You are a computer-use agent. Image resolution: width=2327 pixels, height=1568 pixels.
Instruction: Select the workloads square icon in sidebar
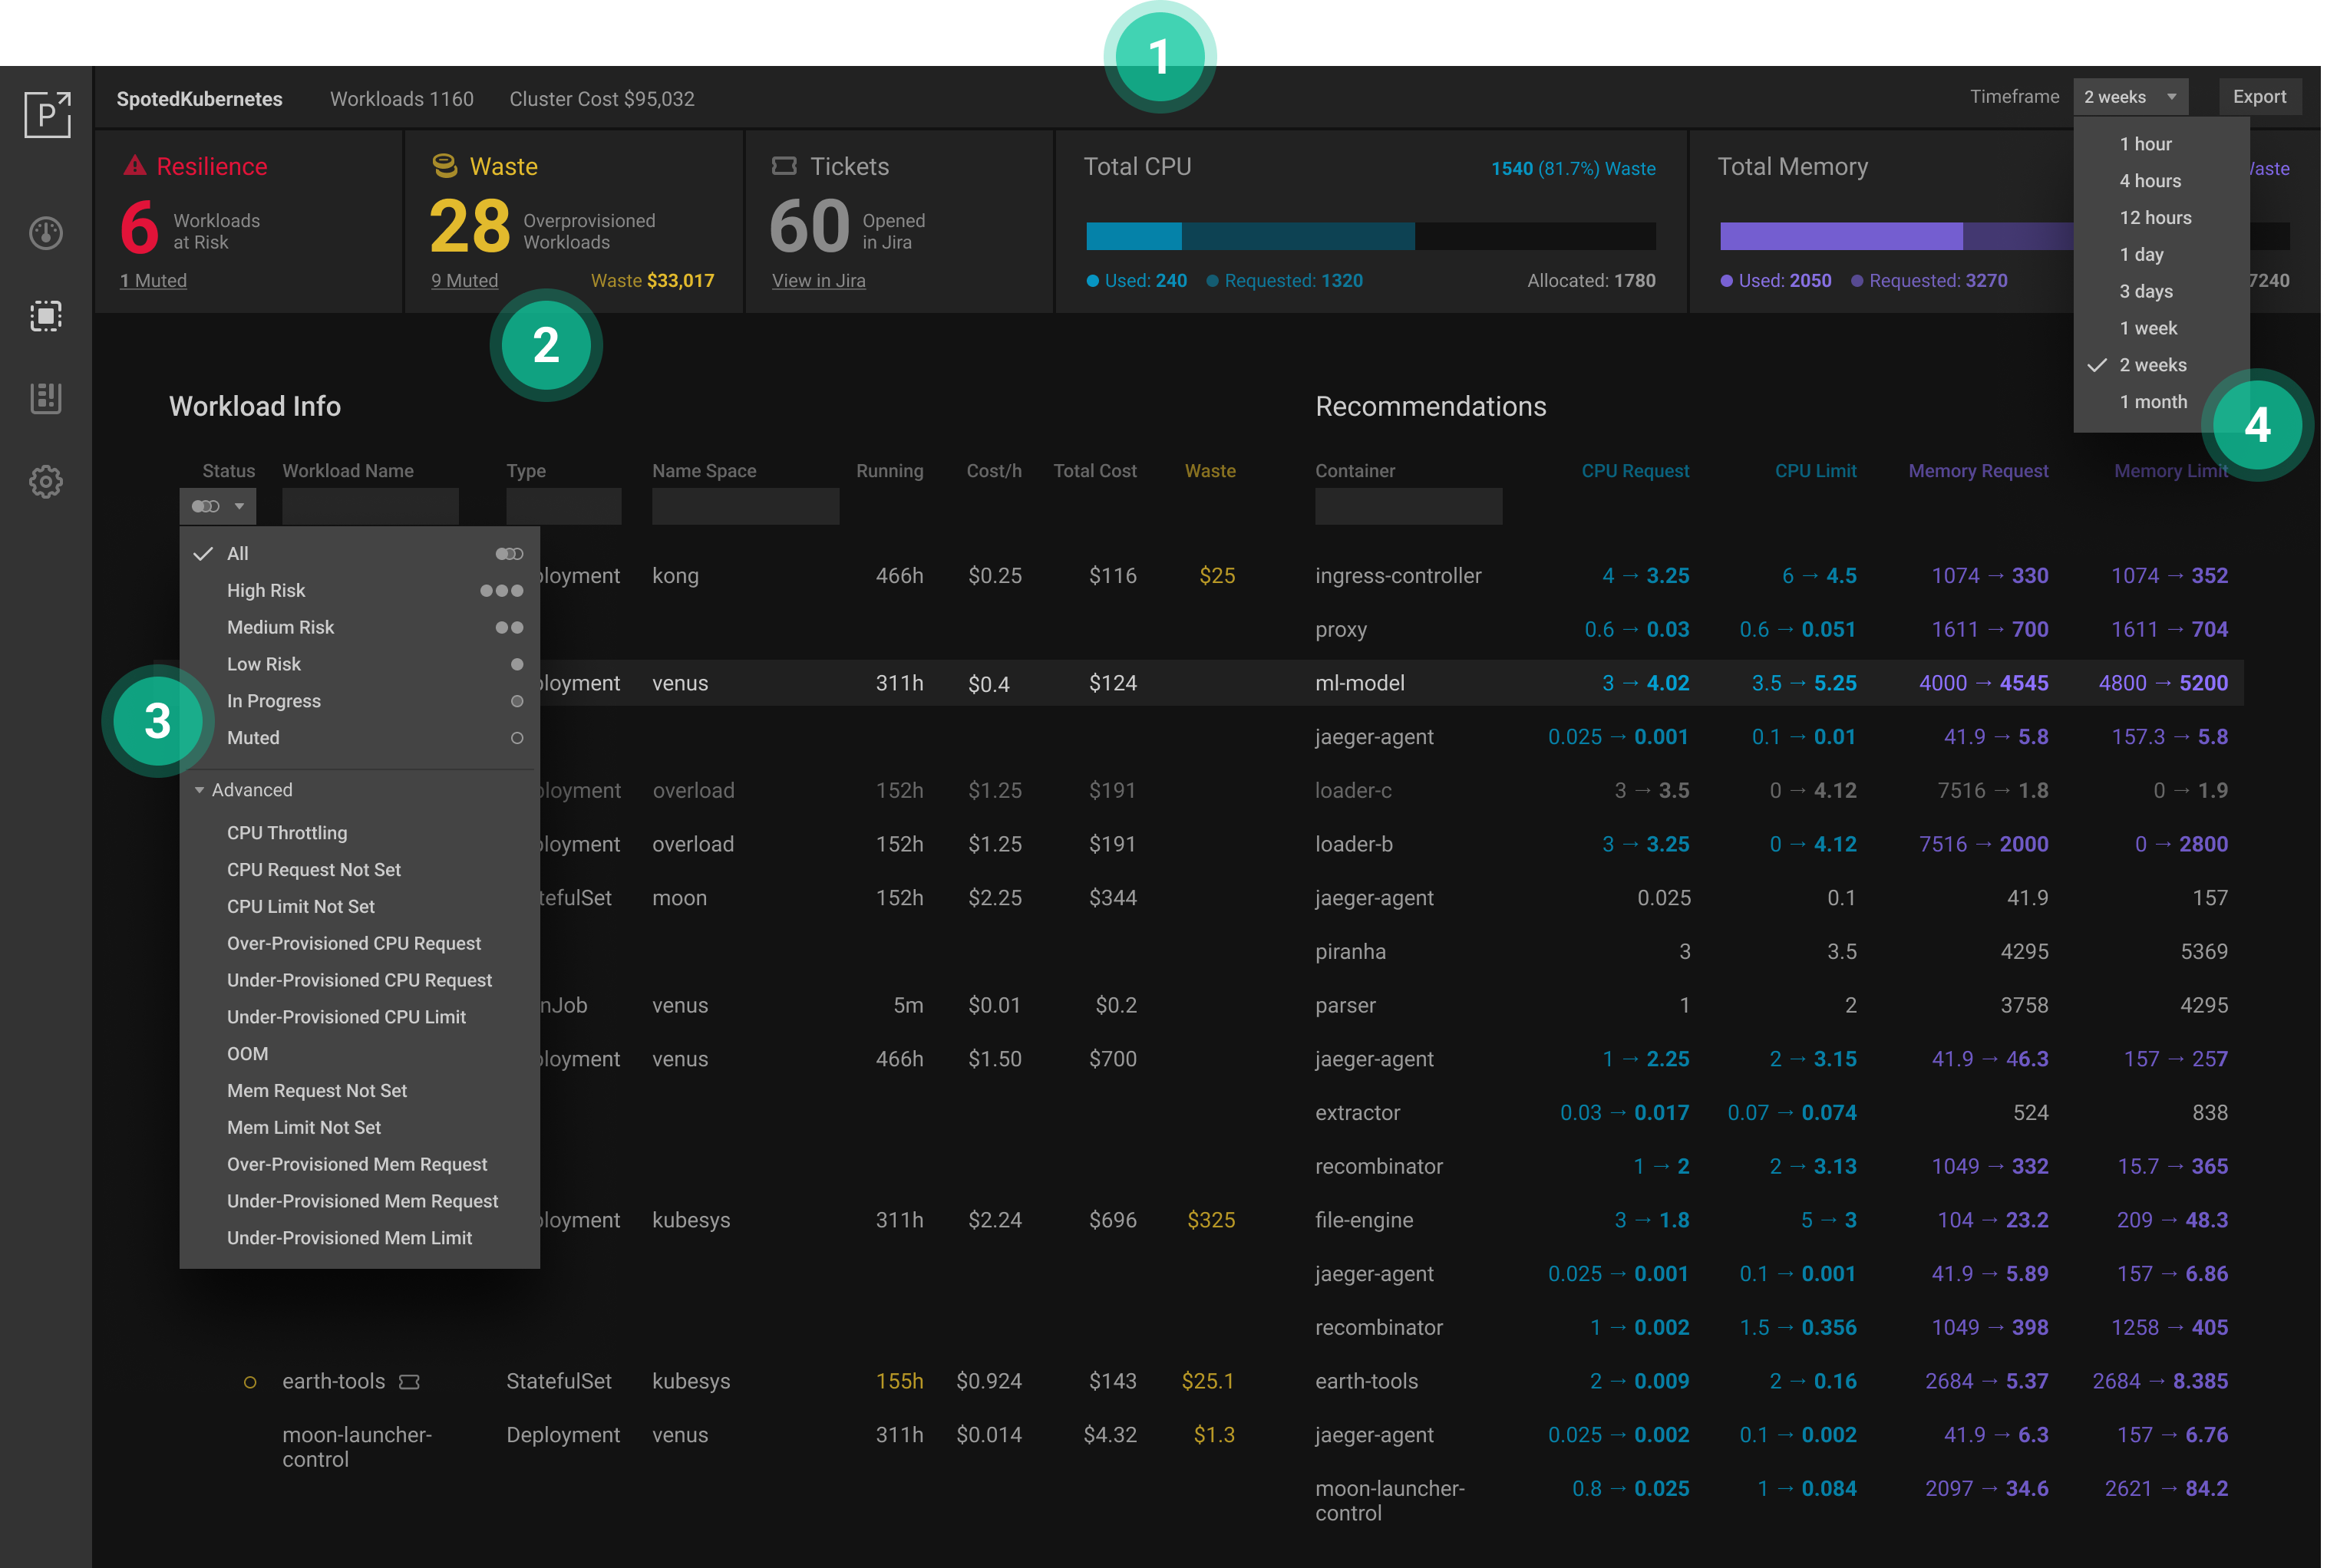click(46, 316)
